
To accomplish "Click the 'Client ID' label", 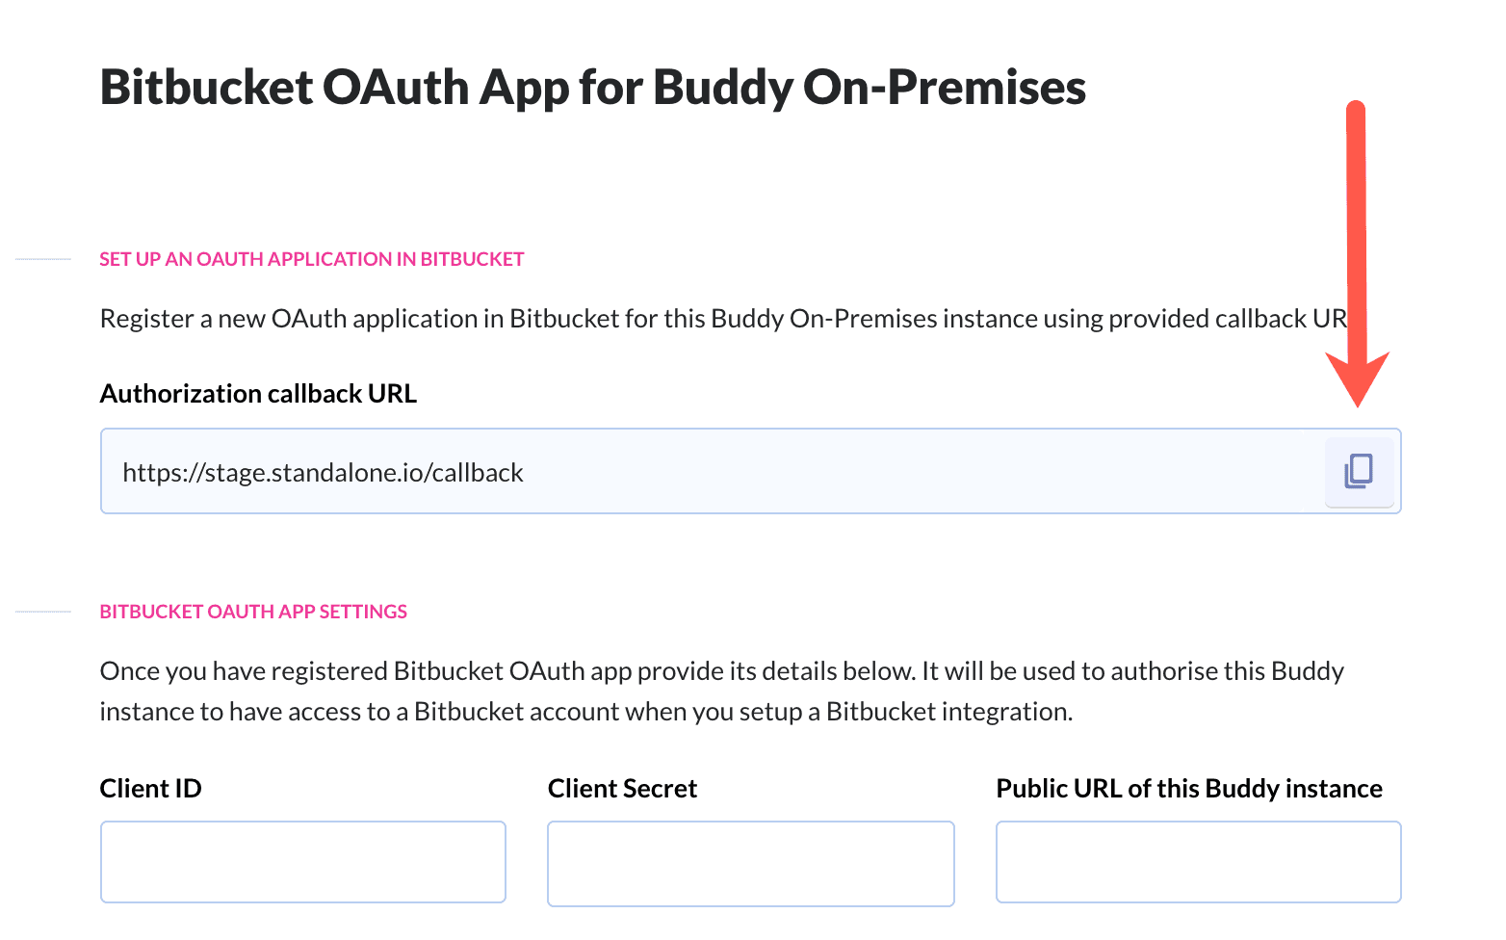I will click(150, 789).
